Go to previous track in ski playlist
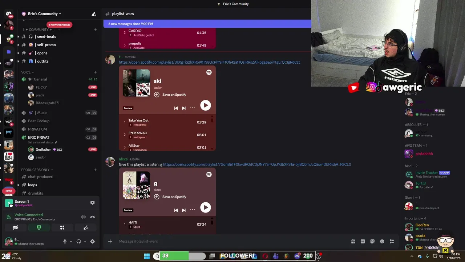Screen dimensions: 465x262 click(x=176, y=108)
